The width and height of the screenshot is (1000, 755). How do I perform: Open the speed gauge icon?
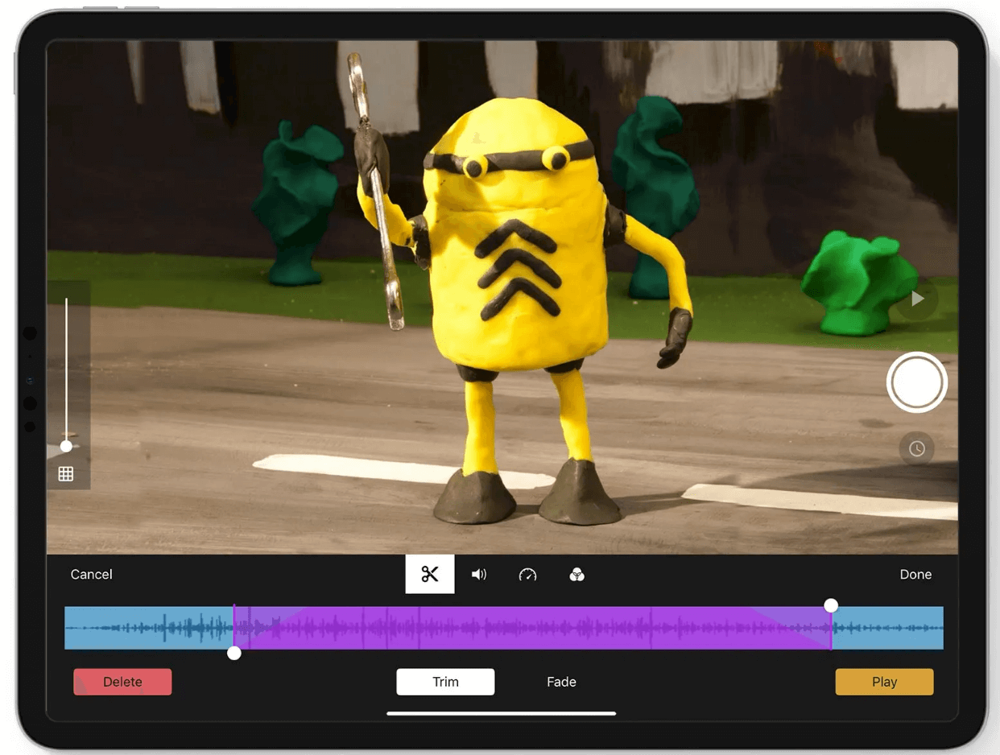527,574
